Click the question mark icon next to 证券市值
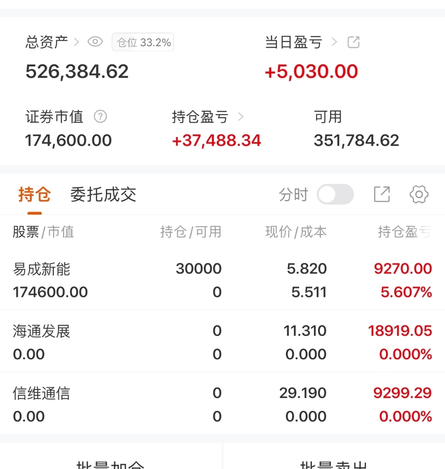This screenshot has height=469, width=445. pyautogui.click(x=101, y=117)
